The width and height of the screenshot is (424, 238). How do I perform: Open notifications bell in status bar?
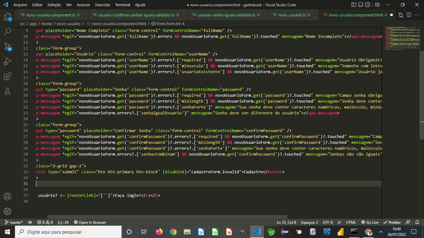point(417,223)
